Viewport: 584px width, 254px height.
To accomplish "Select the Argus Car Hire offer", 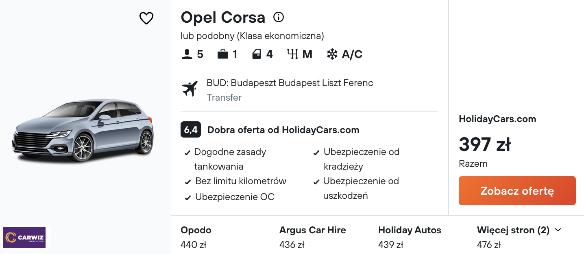I will tap(313, 237).
